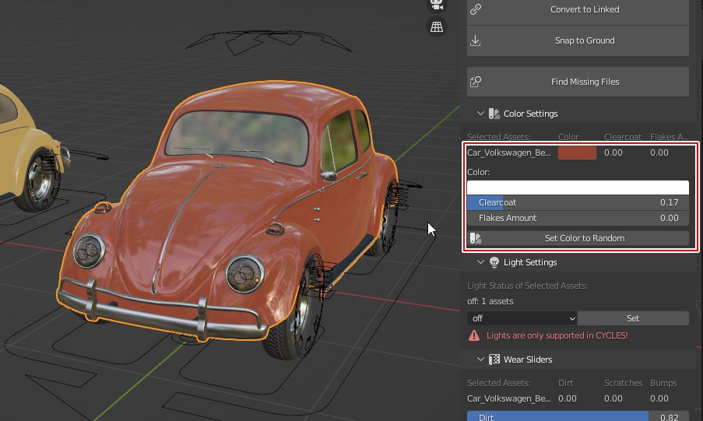Click the red-brown color swatch of the Beetle asset
This screenshot has width=703, height=421.
[577, 153]
